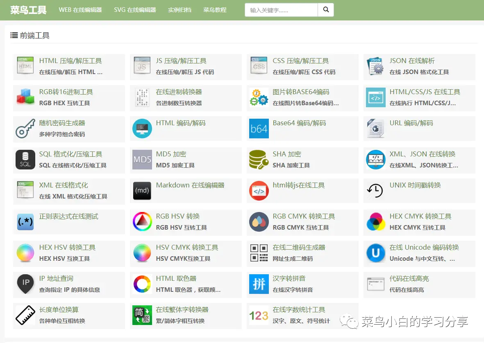Click the 简繁 traditional converter icon
Screen dimensions: 484x343
tap(142, 315)
